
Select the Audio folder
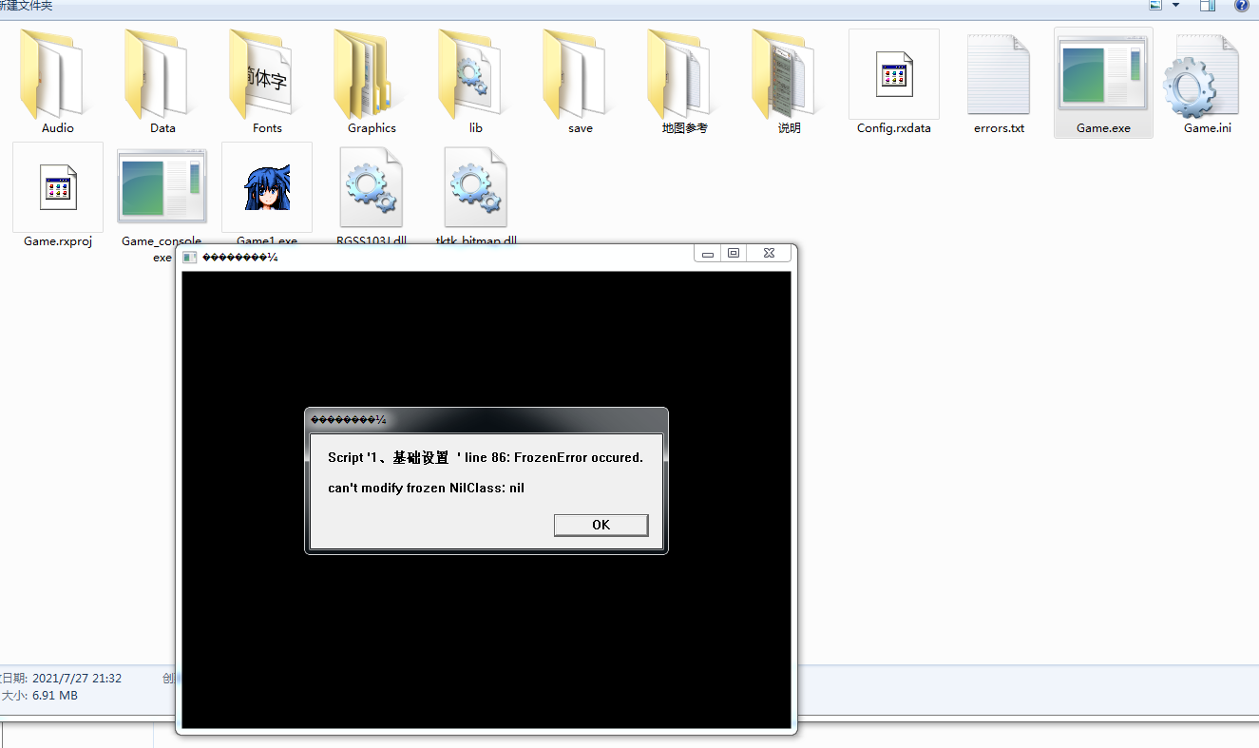[58, 83]
